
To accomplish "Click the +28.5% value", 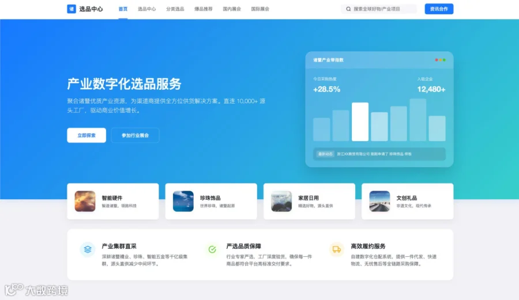I will (x=327, y=89).
